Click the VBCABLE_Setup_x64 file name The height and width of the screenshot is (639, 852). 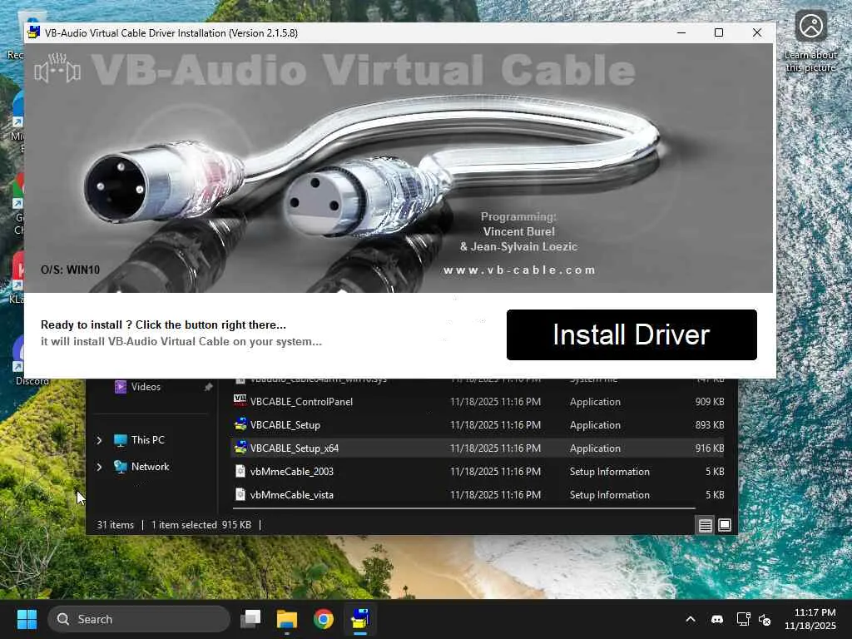pos(295,448)
